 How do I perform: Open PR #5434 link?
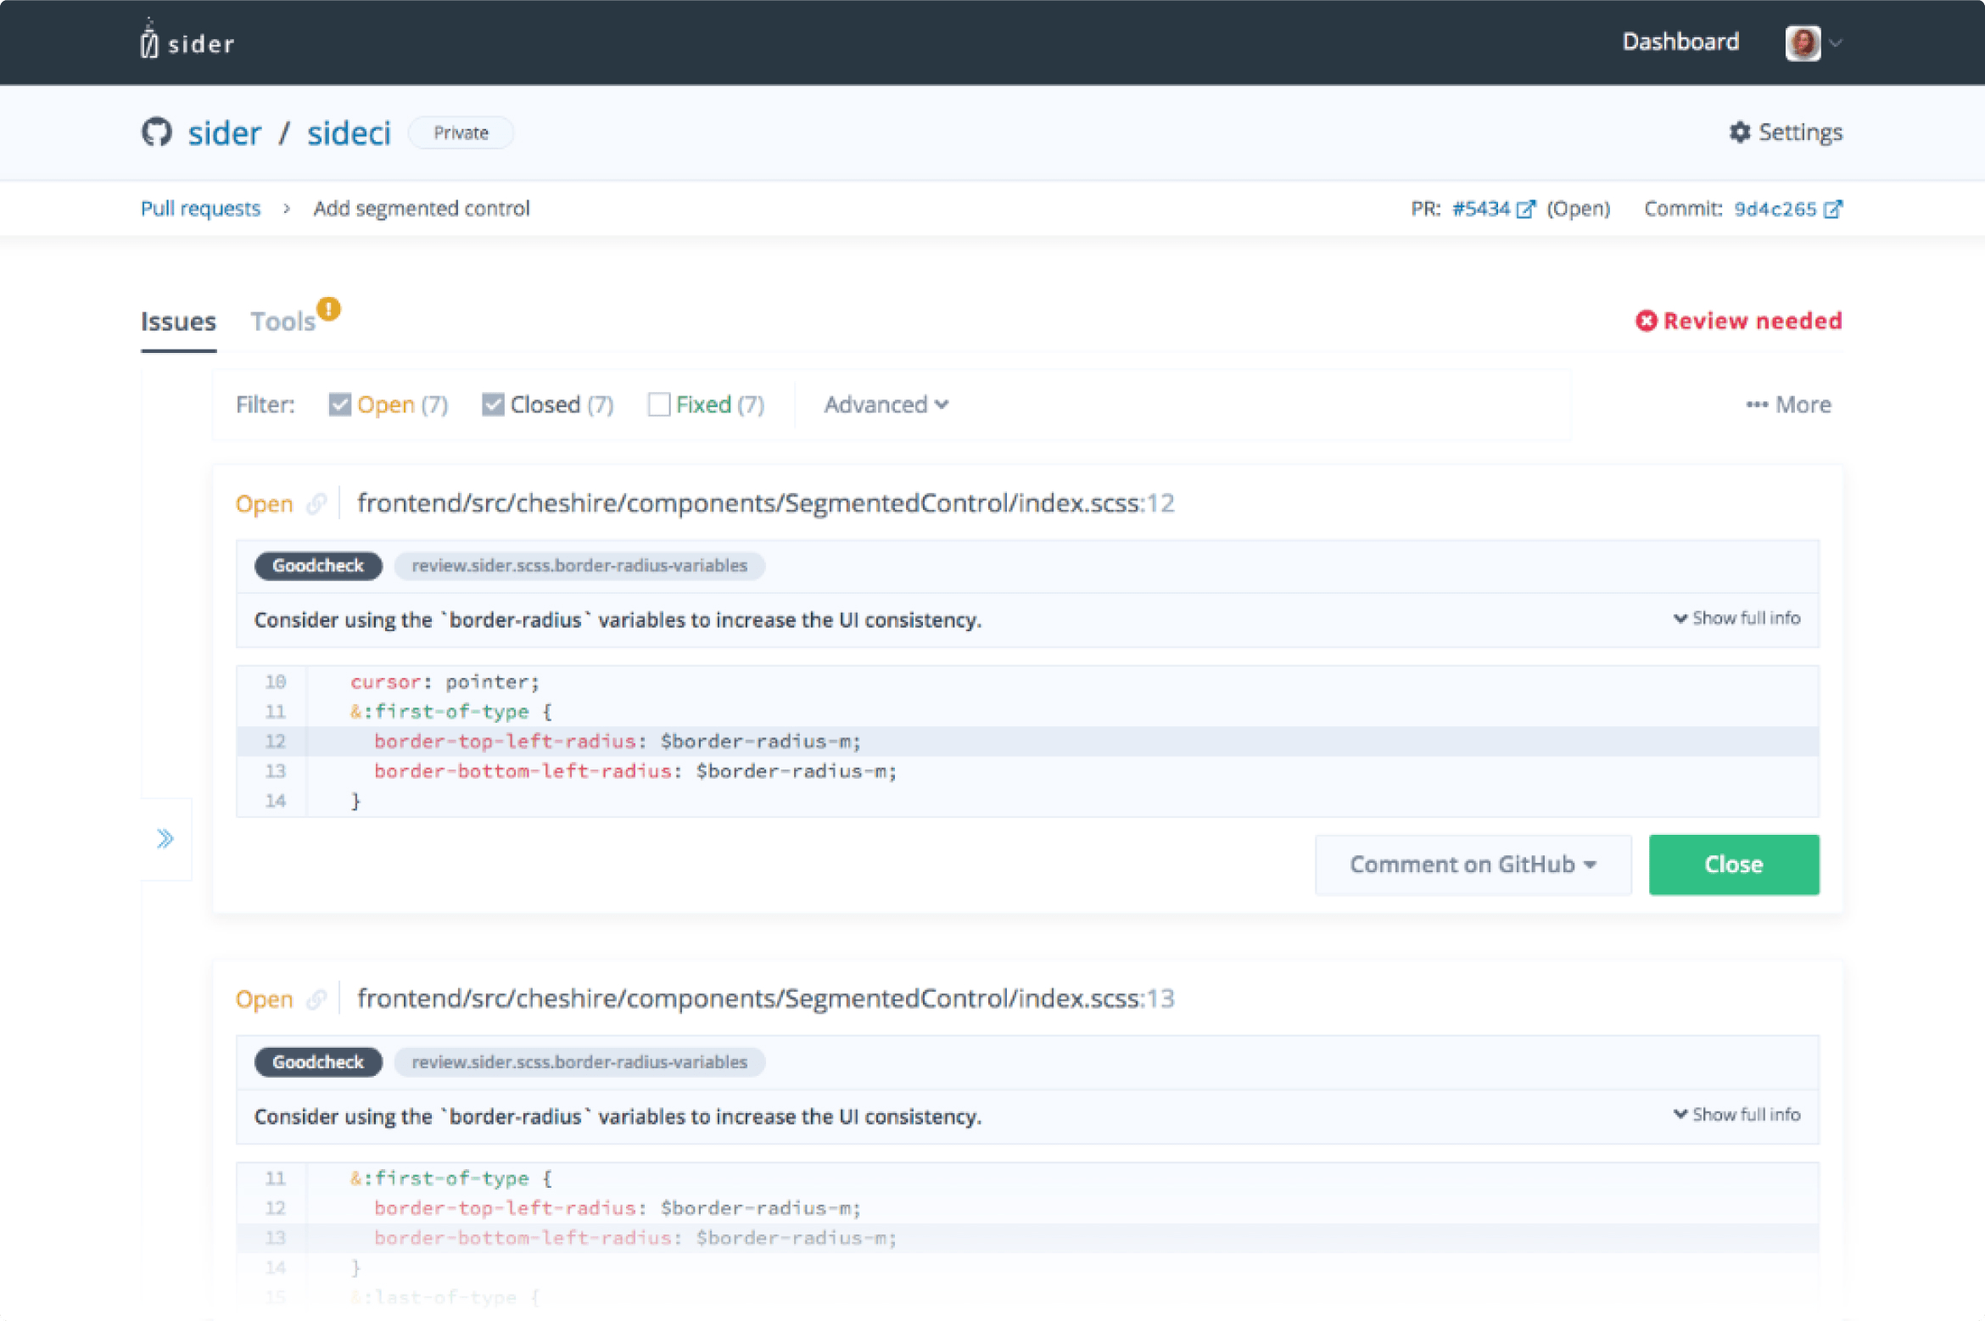pyautogui.click(x=1481, y=209)
